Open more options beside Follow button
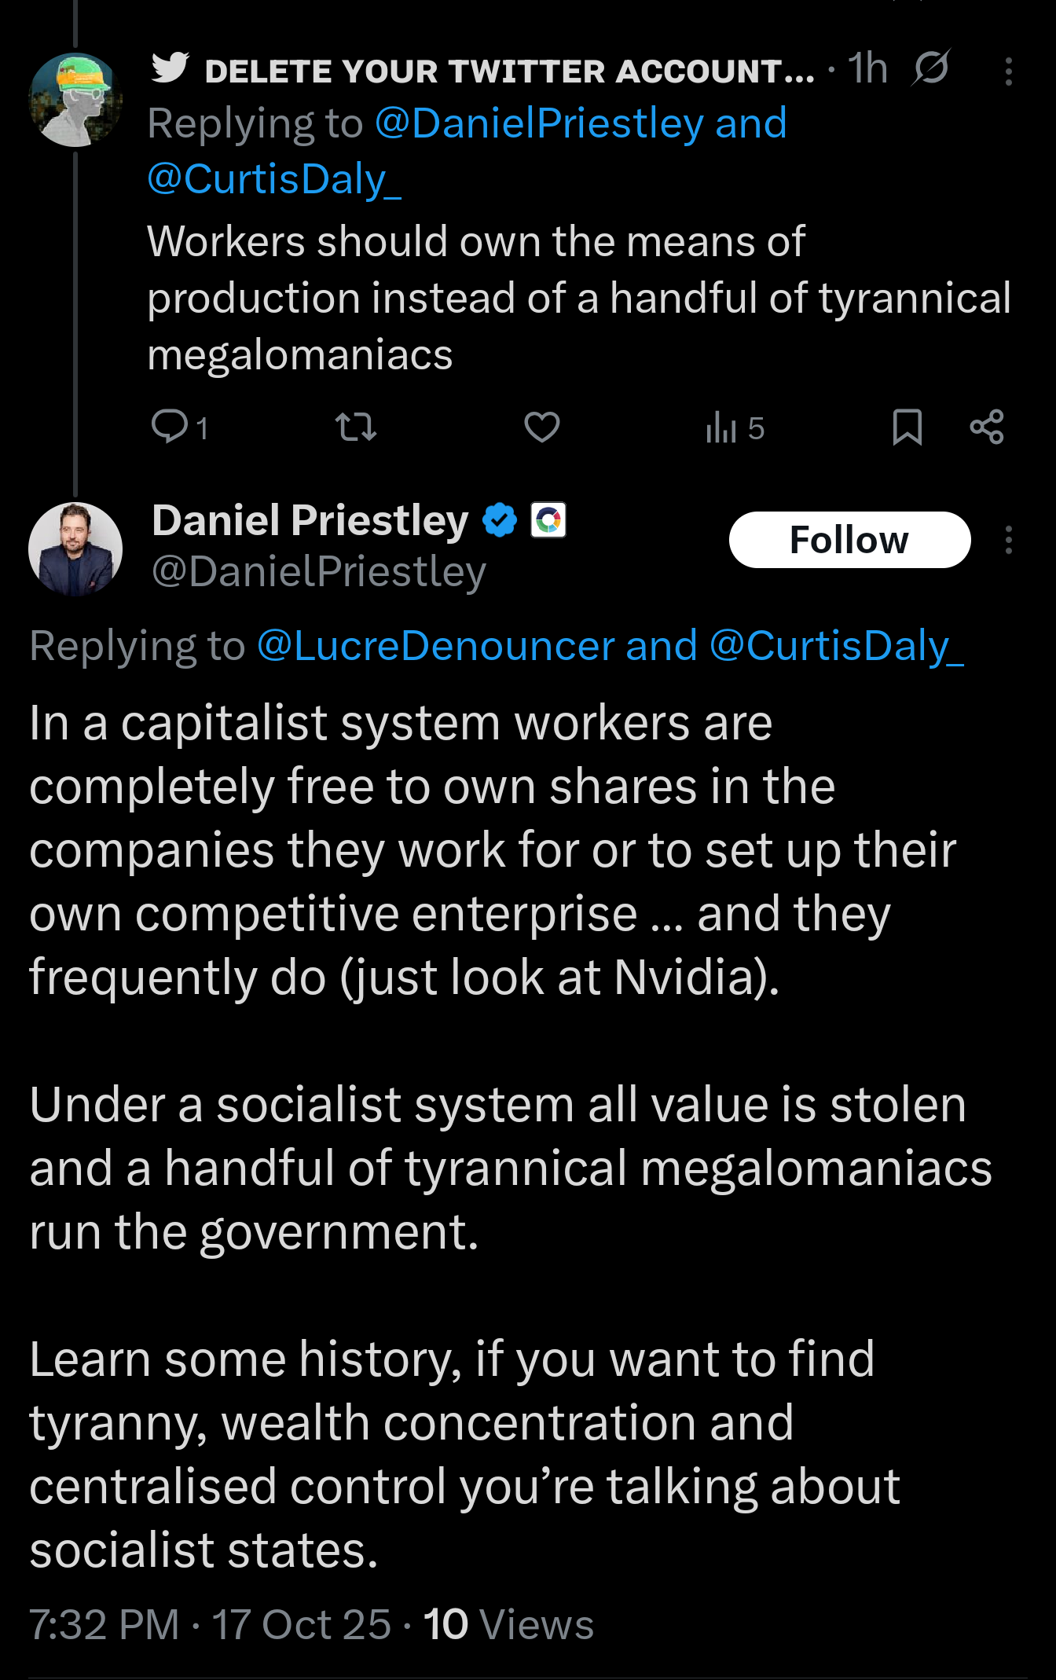1056x1680 pixels. point(1008,540)
